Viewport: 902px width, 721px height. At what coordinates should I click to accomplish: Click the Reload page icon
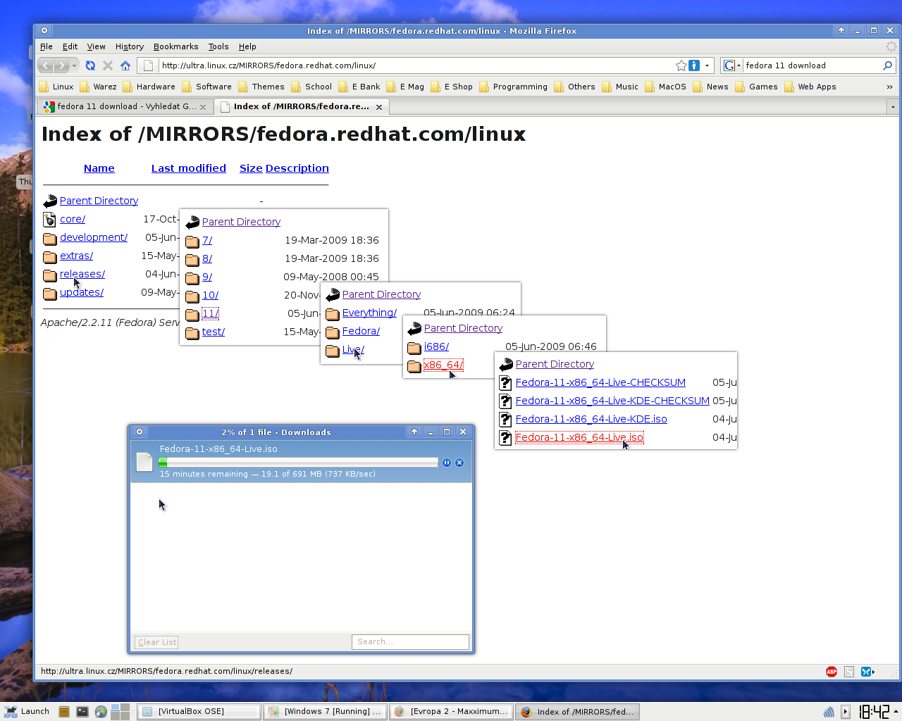pos(90,65)
